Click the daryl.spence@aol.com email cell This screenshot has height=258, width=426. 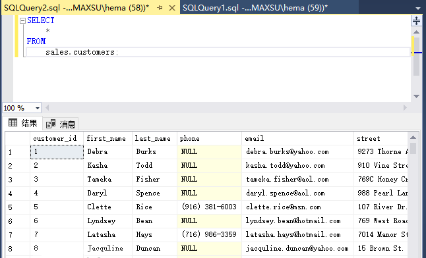coord(298,193)
